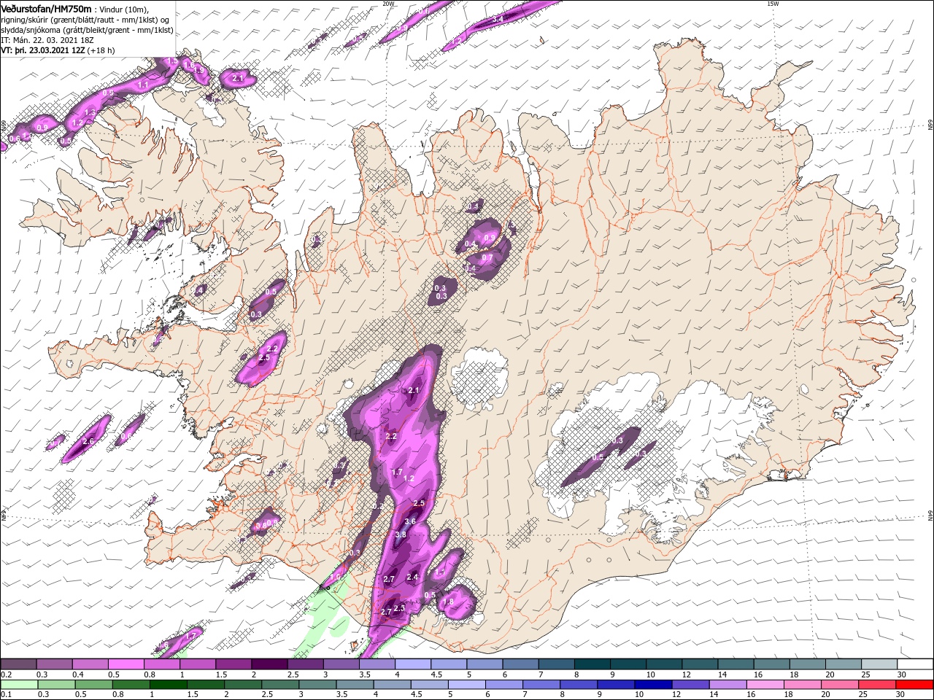Select the 30 bright red swatch in the lower legend row

tap(915, 684)
